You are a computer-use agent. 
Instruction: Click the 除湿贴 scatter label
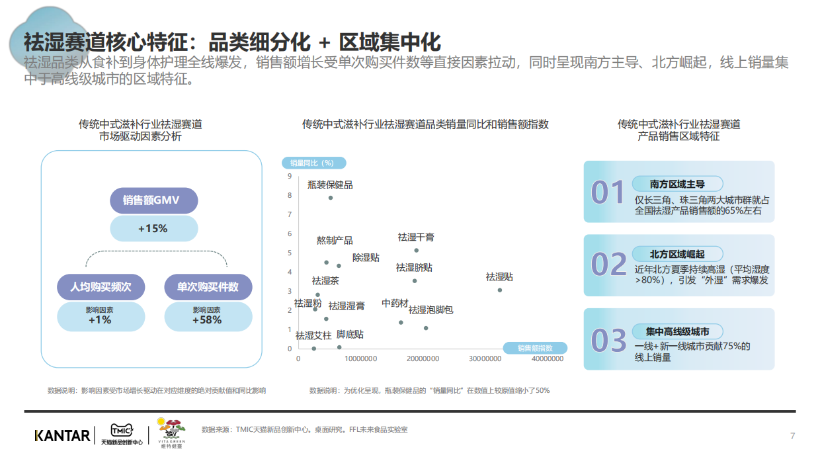366,257
